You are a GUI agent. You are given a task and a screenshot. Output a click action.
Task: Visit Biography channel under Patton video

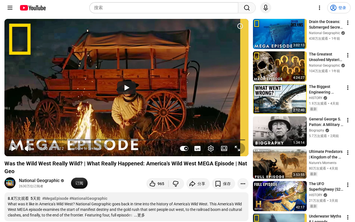[x=316, y=130]
